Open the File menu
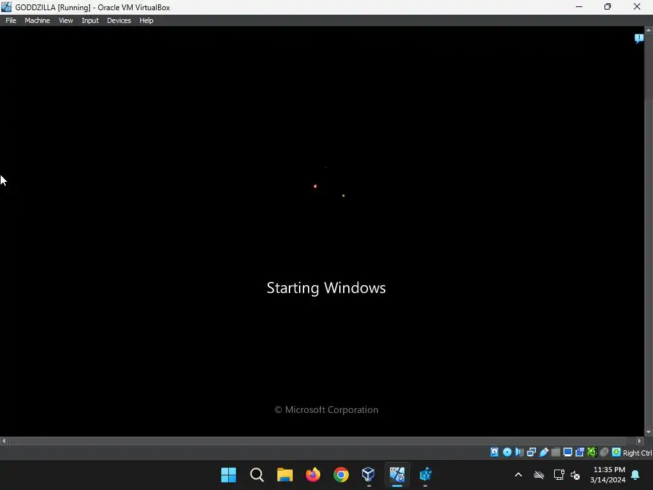The height and width of the screenshot is (490, 653). click(x=11, y=20)
